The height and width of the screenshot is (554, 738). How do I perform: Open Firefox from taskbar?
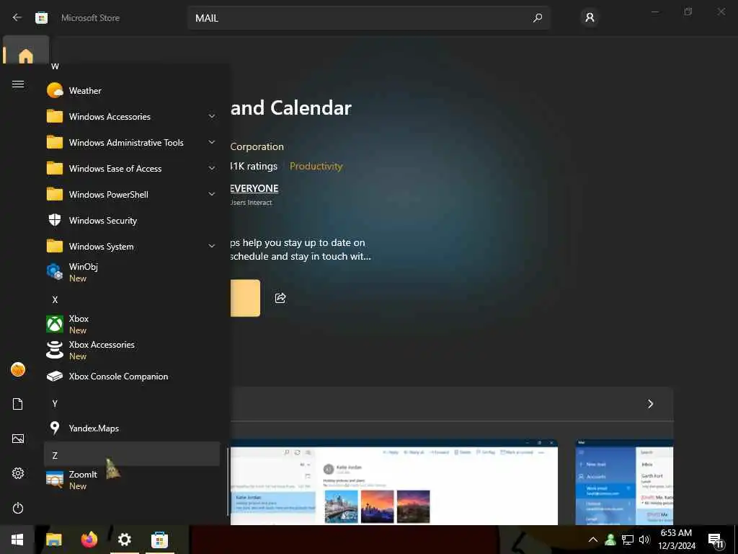[x=89, y=540]
